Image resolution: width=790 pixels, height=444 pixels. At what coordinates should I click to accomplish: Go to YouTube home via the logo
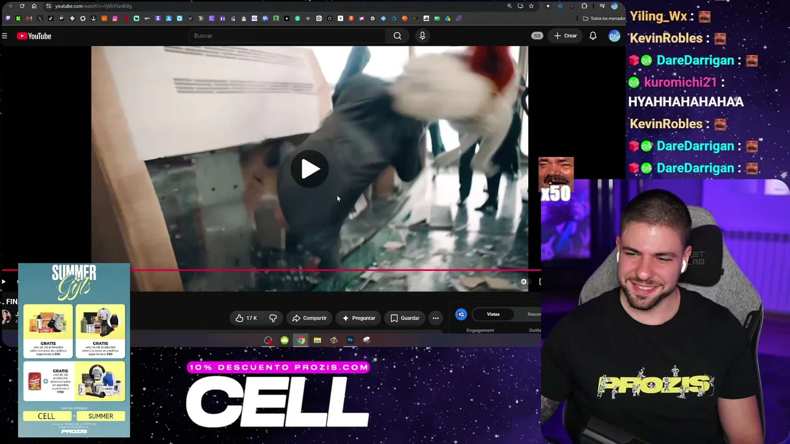pos(34,36)
